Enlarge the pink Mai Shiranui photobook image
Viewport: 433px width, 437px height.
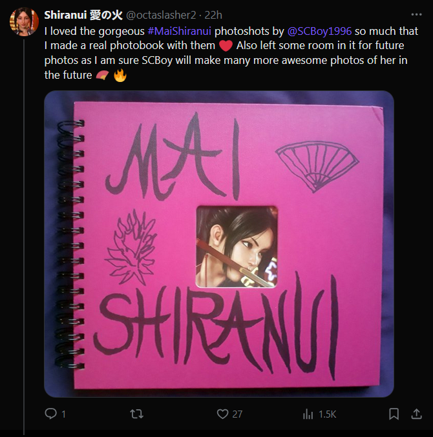click(219, 244)
